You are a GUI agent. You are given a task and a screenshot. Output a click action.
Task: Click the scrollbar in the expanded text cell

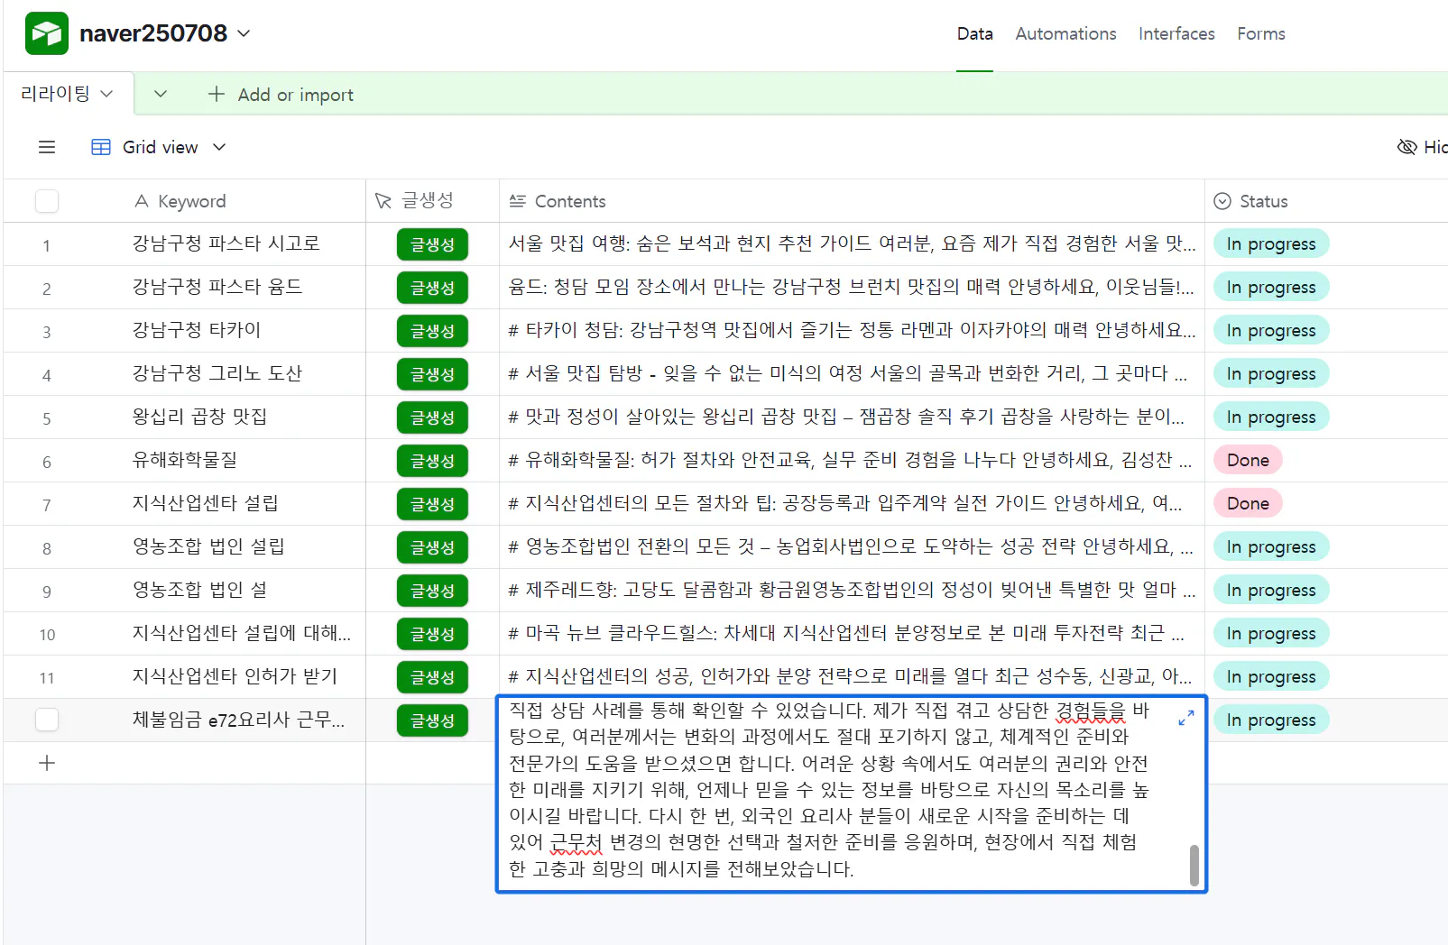[x=1193, y=861]
